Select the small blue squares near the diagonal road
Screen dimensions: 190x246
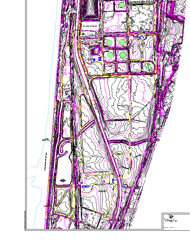(x=105, y=181)
